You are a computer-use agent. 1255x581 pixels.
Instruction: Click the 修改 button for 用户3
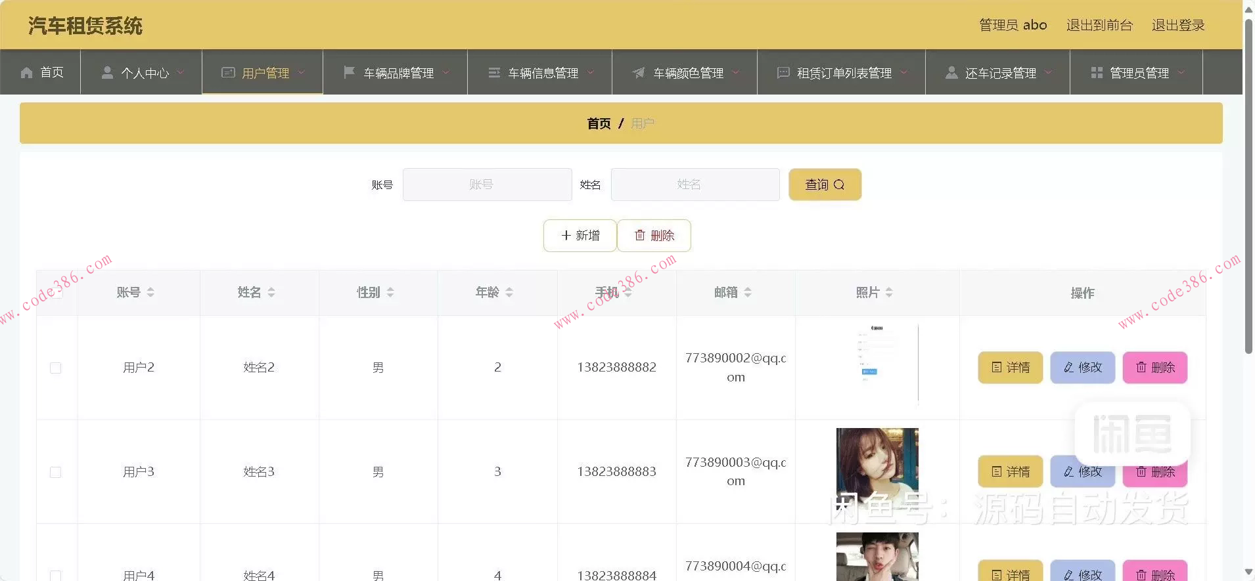[x=1083, y=471]
